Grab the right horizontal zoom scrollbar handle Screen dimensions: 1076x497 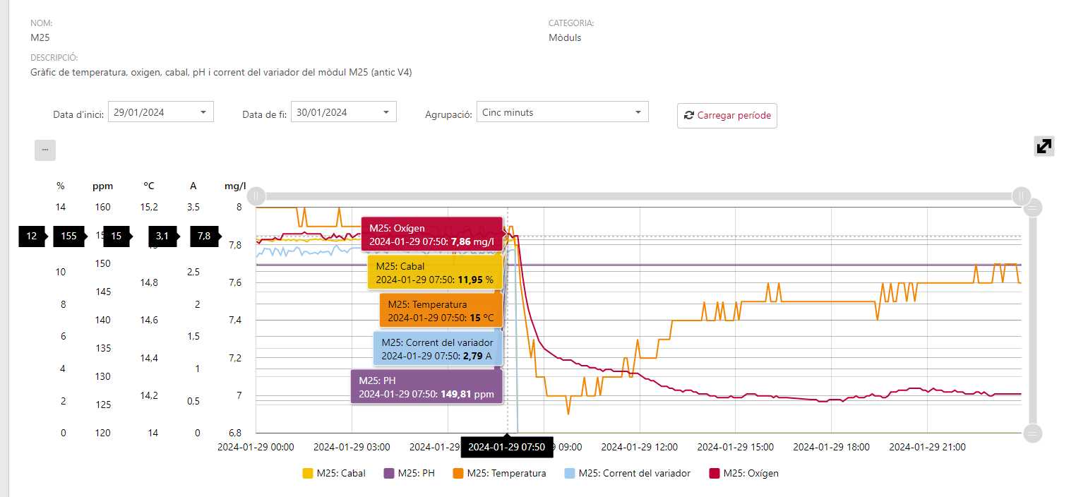pyautogui.click(x=1021, y=196)
